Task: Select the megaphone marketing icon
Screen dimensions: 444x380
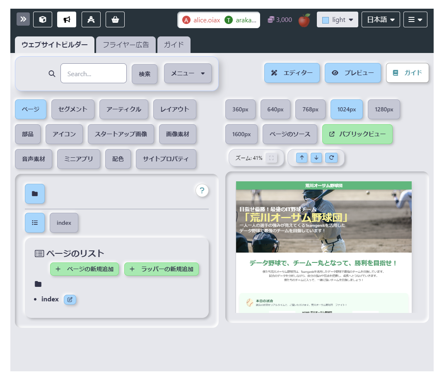Action: [67, 19]
